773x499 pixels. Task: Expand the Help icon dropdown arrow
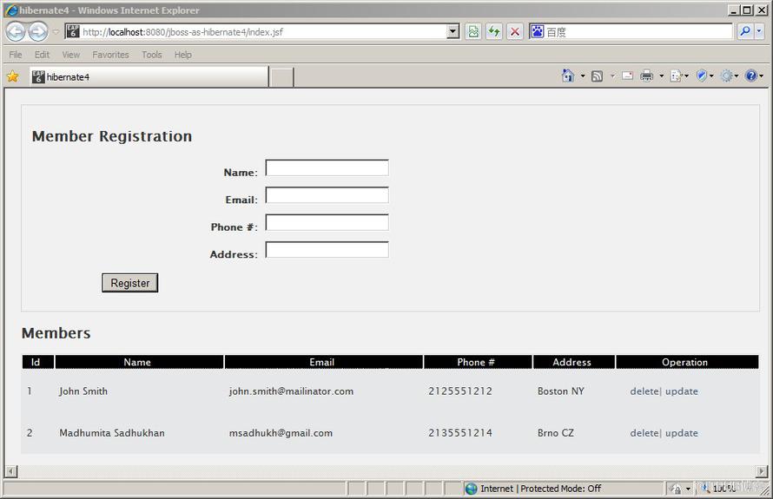(761, 76)
